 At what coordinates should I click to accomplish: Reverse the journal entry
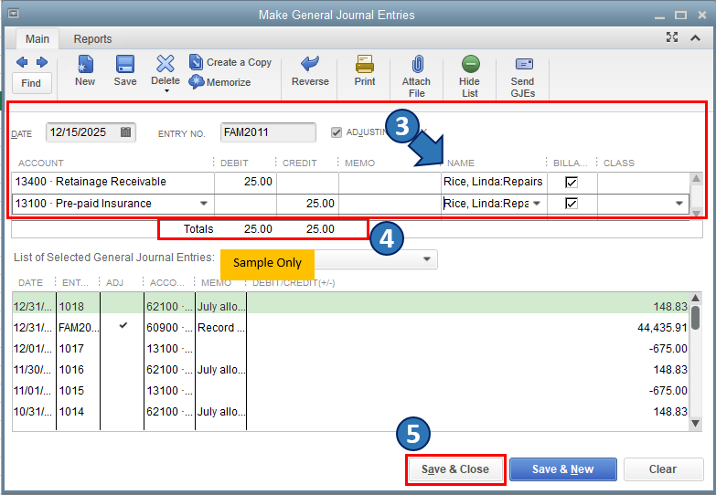coord(310,71)
